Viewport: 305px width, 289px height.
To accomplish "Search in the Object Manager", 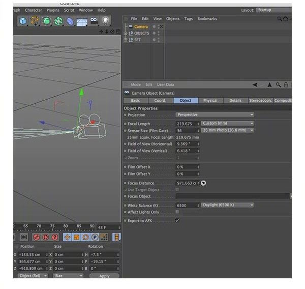I will (x=279, y=19).
